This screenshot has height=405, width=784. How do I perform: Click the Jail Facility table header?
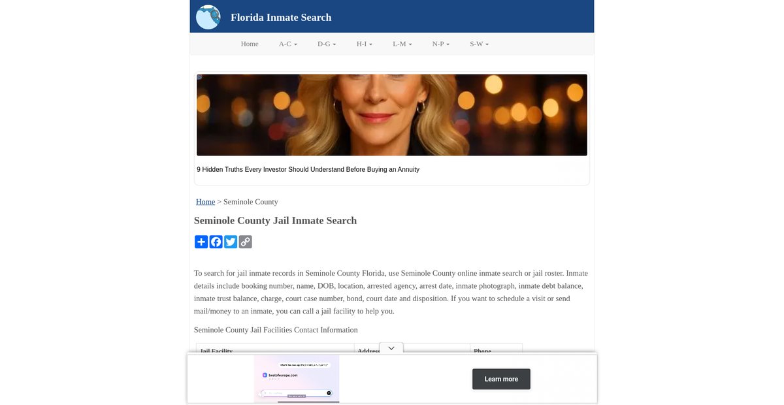[216, 351]
